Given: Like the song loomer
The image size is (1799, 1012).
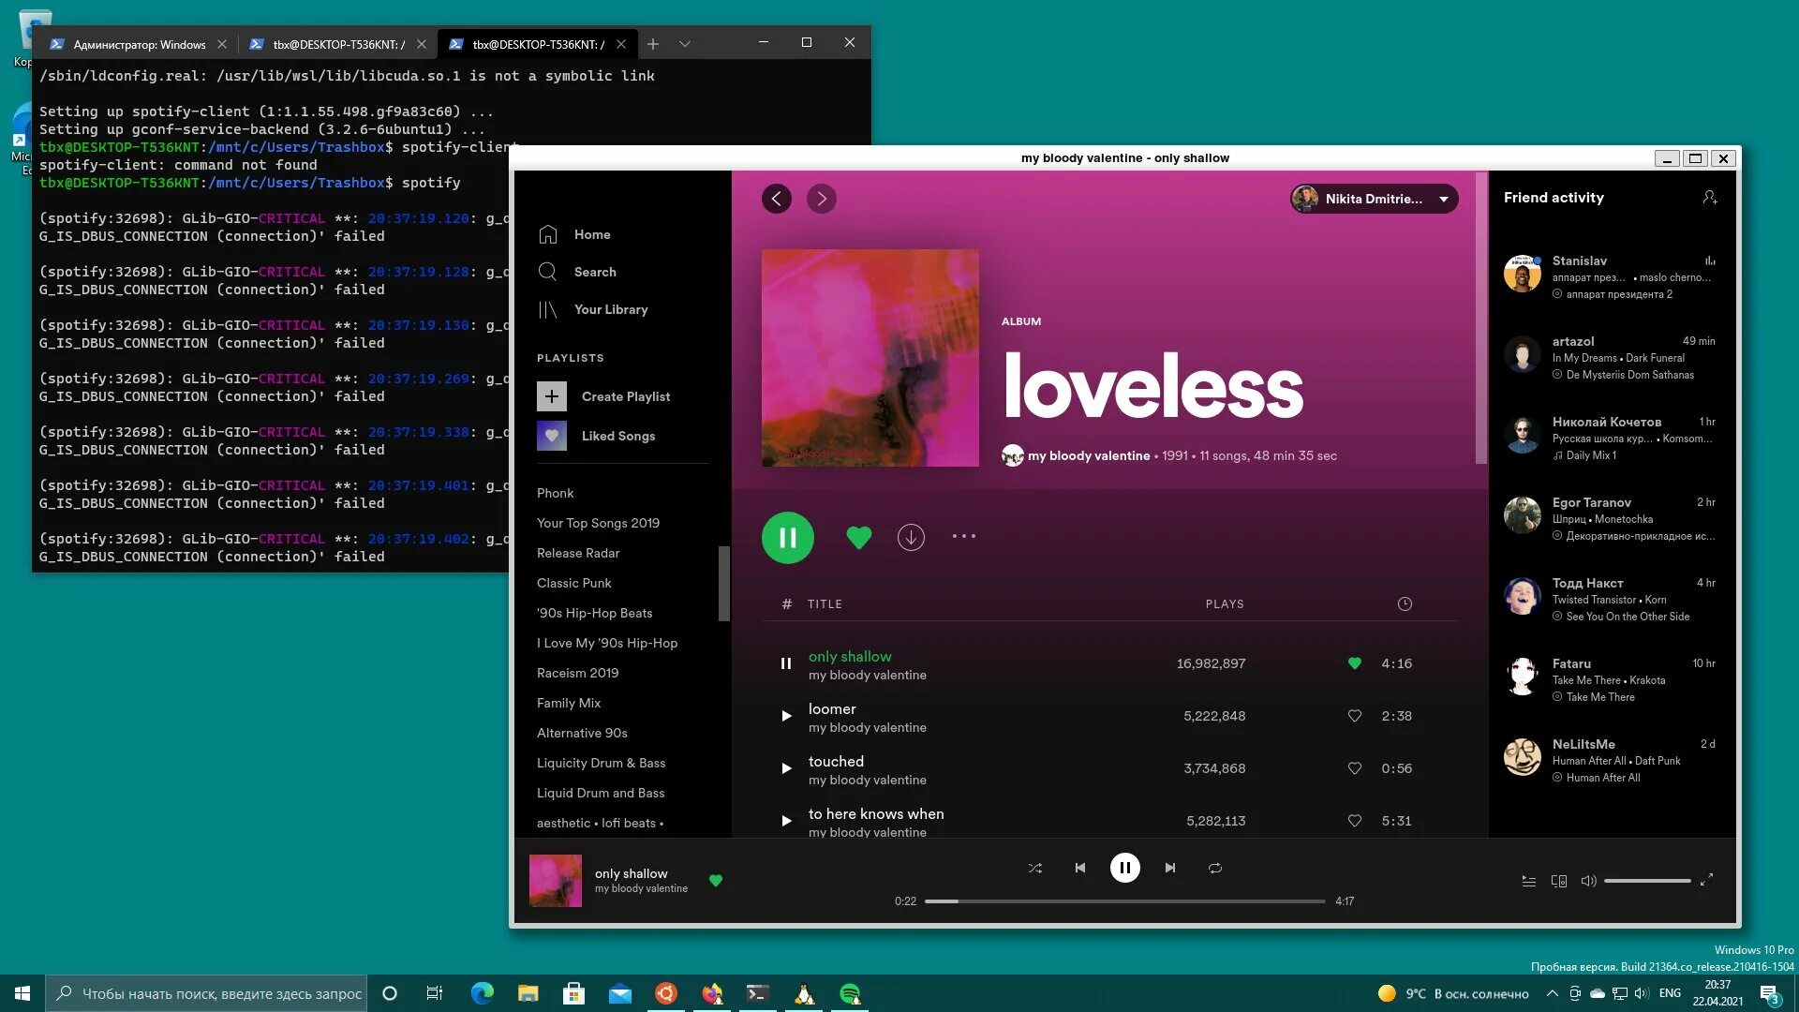Looking at the screenshot, I should 1354,716.
